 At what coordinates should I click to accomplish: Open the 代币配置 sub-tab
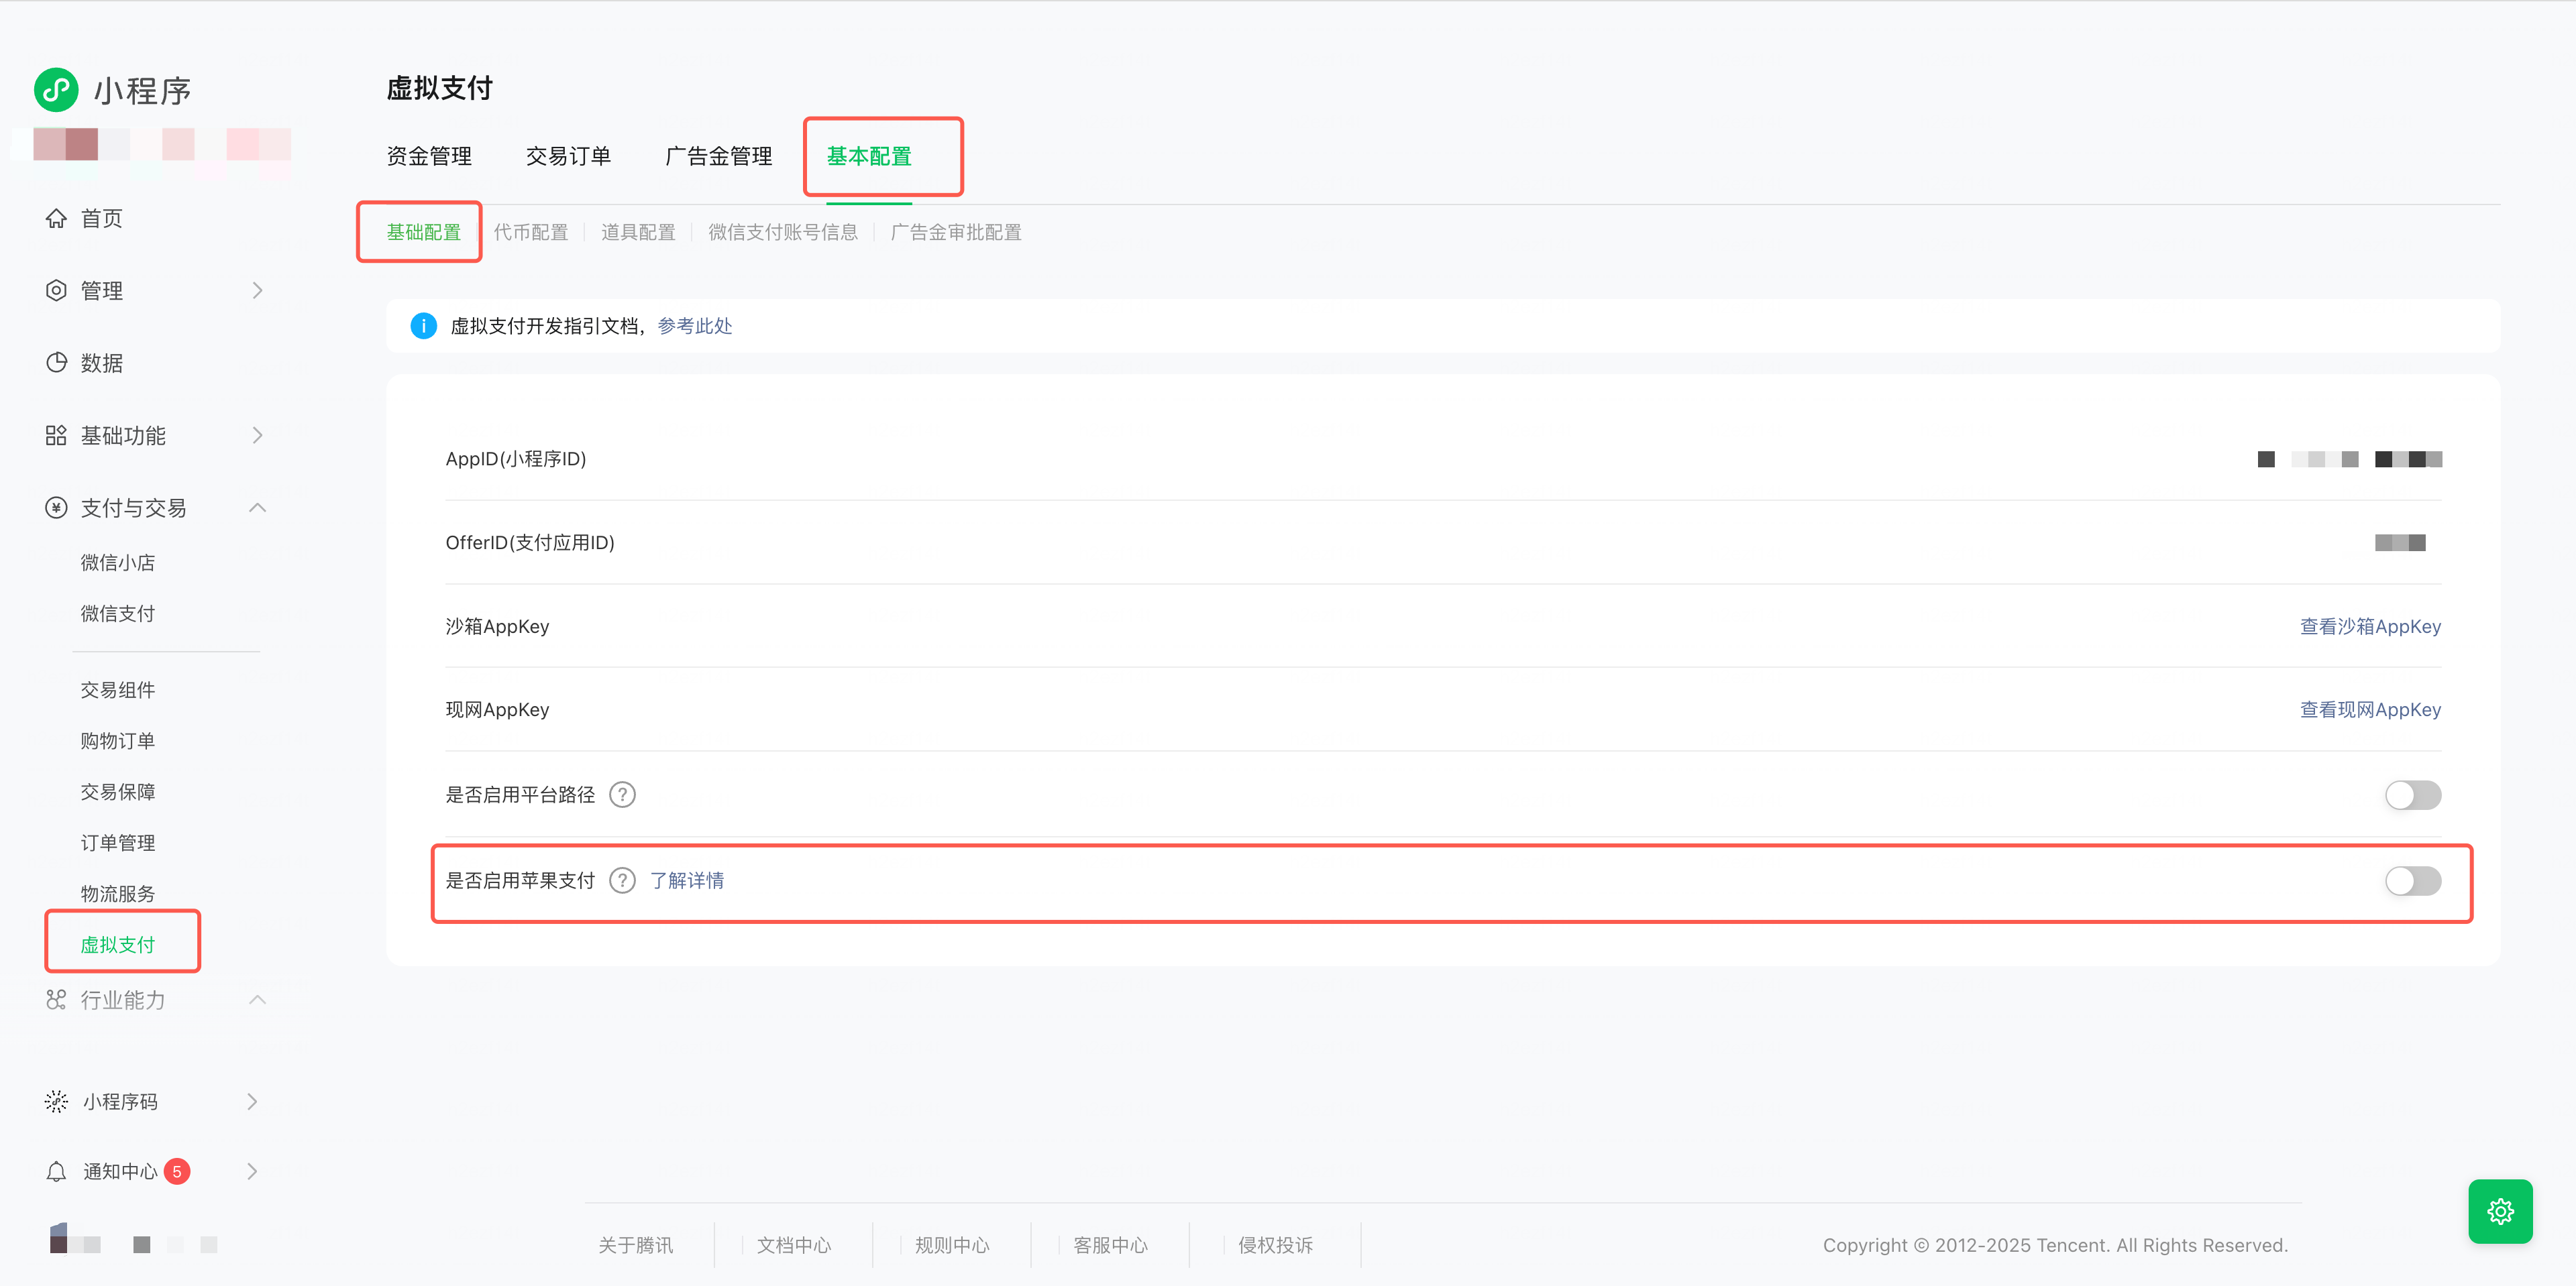pos(530,232)
